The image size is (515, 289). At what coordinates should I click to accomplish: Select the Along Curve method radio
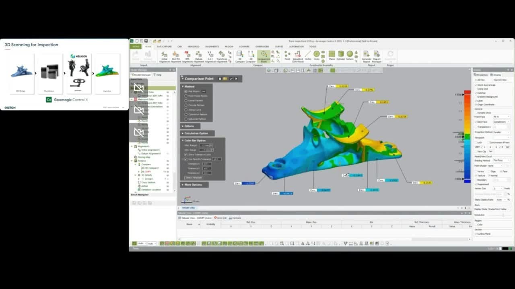[x=186, y=110]
